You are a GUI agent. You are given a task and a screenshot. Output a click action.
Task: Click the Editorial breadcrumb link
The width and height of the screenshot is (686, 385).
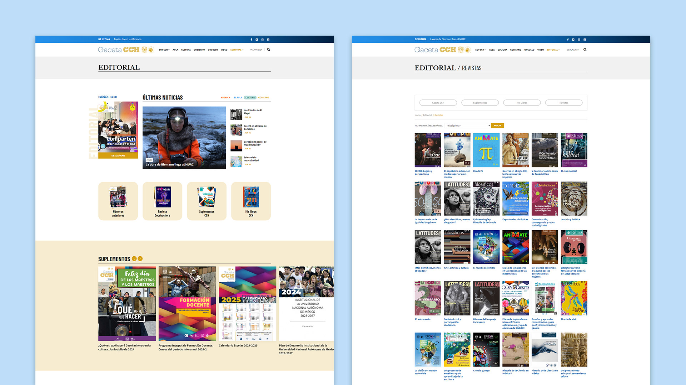point(427,115)
